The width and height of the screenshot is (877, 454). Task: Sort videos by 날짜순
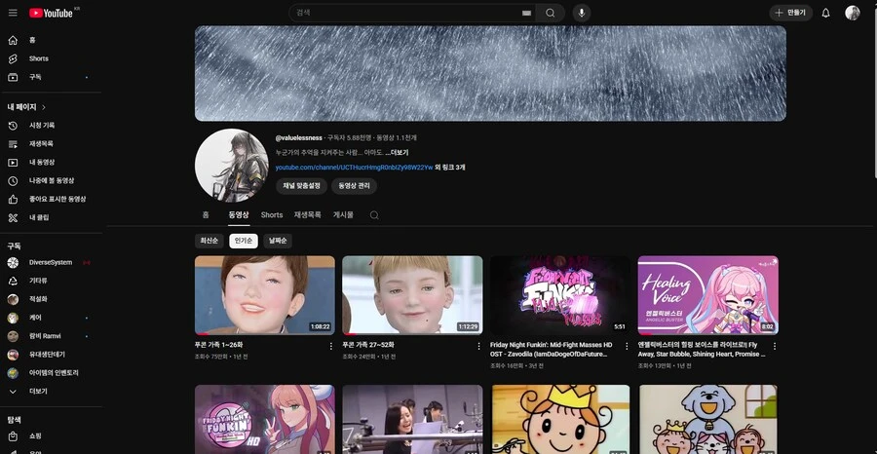pyautogui.click(x=278, y=241)
